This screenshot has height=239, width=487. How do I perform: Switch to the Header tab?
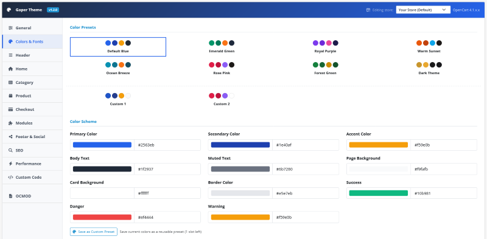click(32, 55)
